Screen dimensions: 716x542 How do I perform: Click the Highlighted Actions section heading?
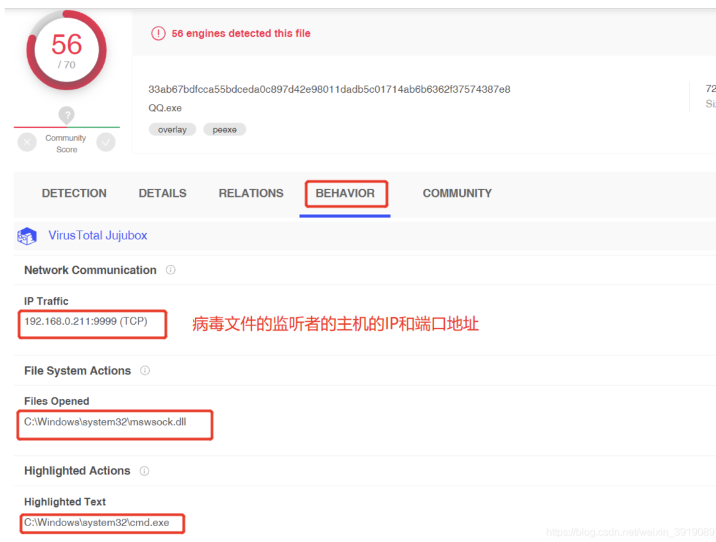(77, 471)
